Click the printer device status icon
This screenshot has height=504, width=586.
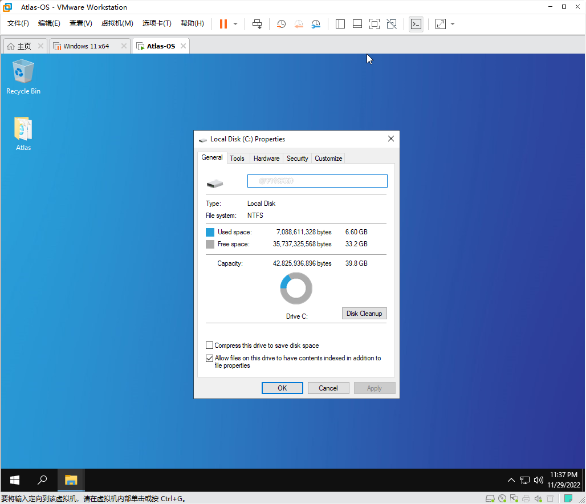[526, 498]
